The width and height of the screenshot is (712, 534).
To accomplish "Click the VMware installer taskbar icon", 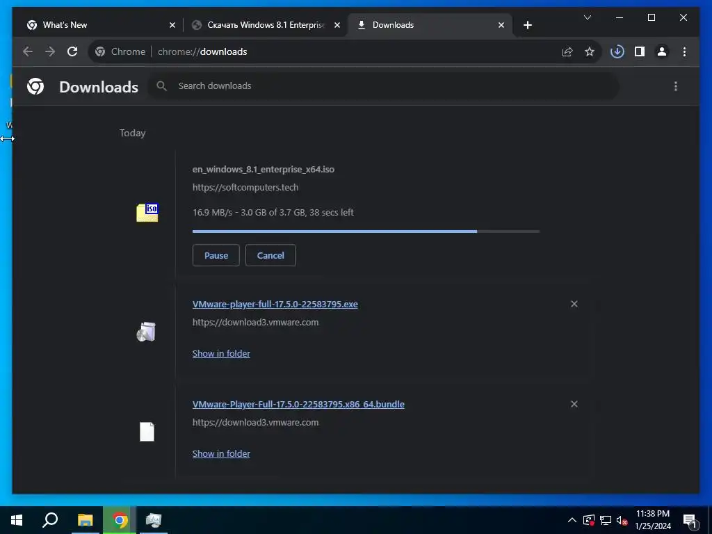I will tap(154, 520).
